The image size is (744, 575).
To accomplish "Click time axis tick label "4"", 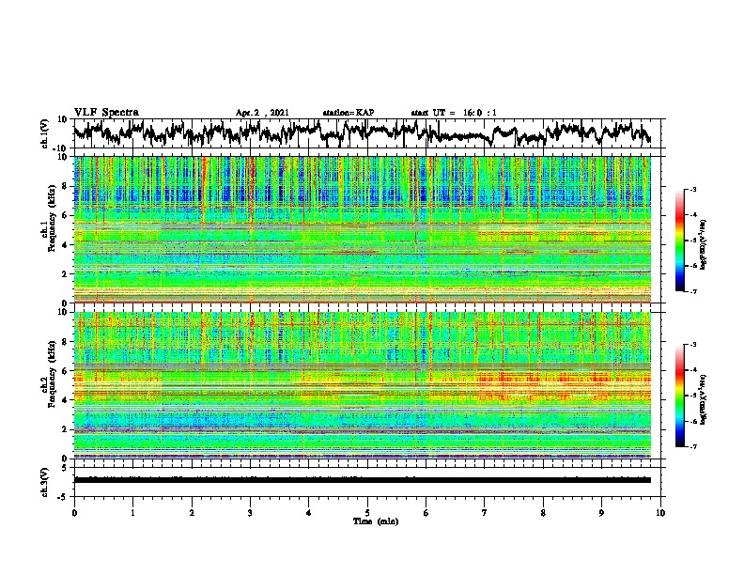I will coord(309,513).
